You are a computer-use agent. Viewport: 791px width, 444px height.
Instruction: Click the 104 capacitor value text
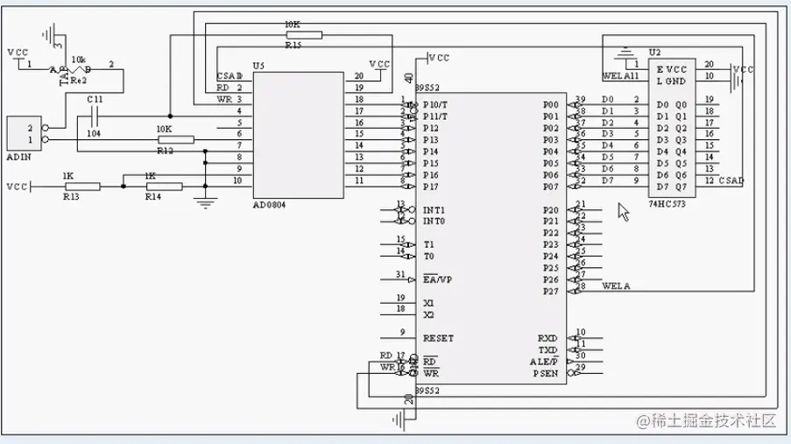pos(94,134)
